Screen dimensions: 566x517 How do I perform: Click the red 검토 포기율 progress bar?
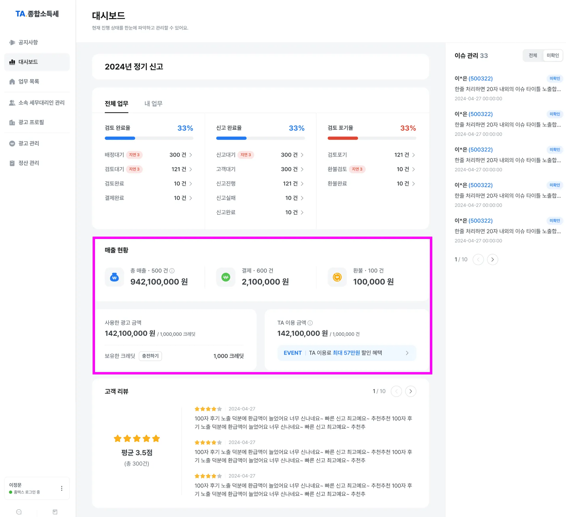pyautogui.click(x=372, y=138)
